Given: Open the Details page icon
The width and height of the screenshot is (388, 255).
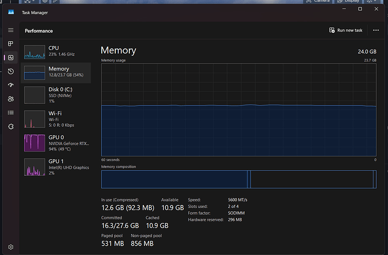Looking at the screenshot, I should point(11,112).
